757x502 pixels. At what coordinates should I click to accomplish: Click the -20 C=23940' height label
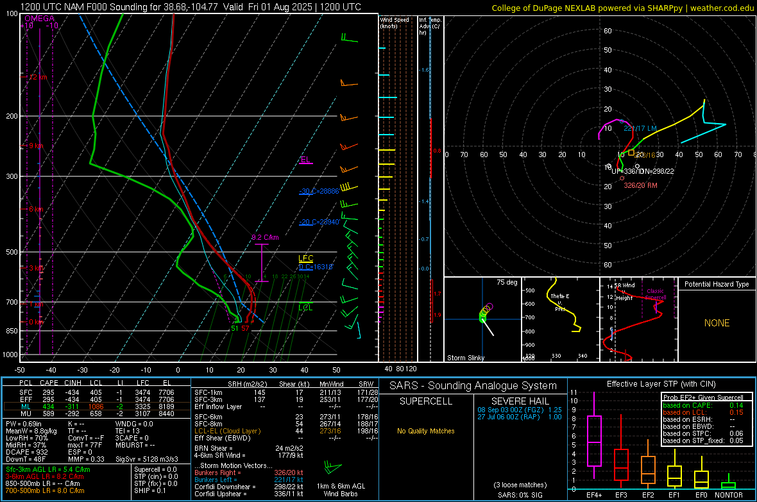tap(319, 222)
